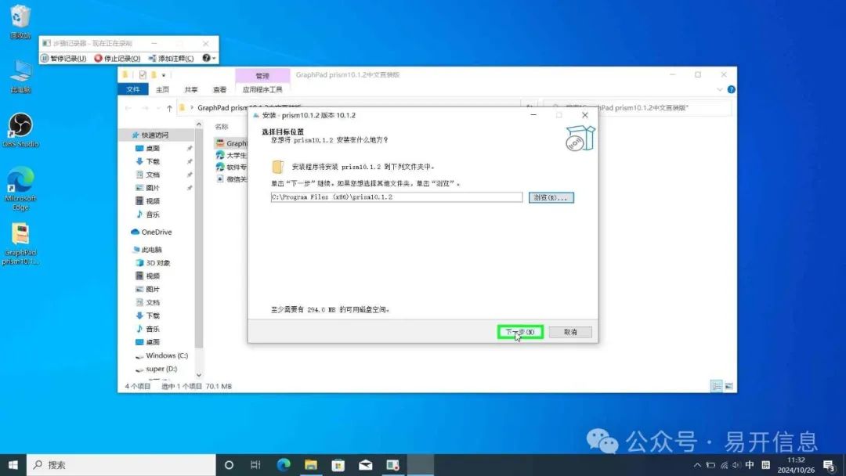Open Task View from the taskbar
Viewport: 846px width, 476px height.
pyautogui.click(x=255, y=465)
